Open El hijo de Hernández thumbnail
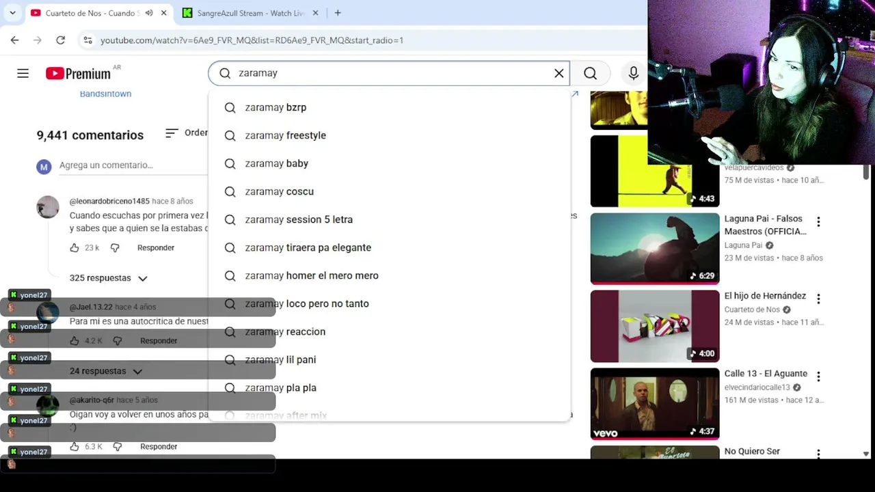The image size is (875, 492). point(655,326)
